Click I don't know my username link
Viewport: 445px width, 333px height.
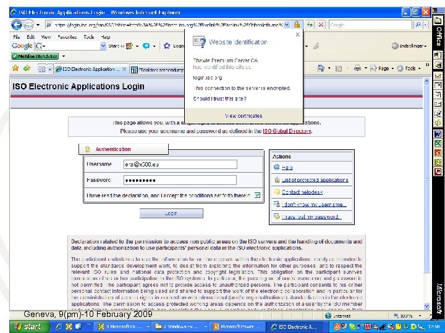314,205
